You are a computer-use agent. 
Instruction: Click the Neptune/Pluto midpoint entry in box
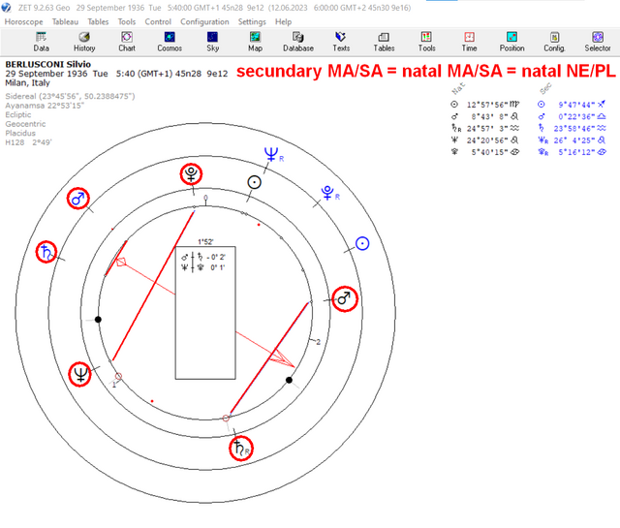coord(203,267)
